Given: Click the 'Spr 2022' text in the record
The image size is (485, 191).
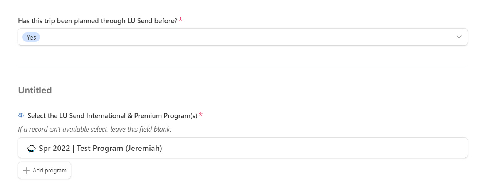Looking at the screenshot, I should tap(54, 149).
